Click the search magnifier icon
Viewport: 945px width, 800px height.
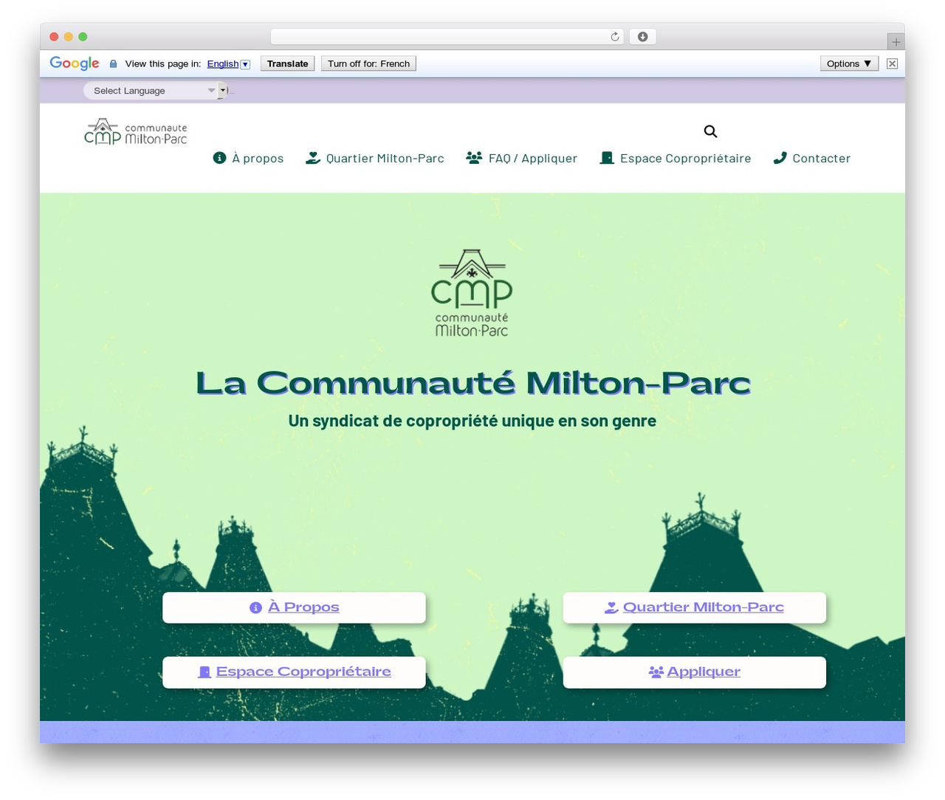pos(710,131)
